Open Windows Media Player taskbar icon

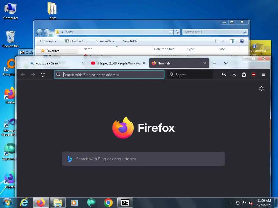(x=74, y=203)
